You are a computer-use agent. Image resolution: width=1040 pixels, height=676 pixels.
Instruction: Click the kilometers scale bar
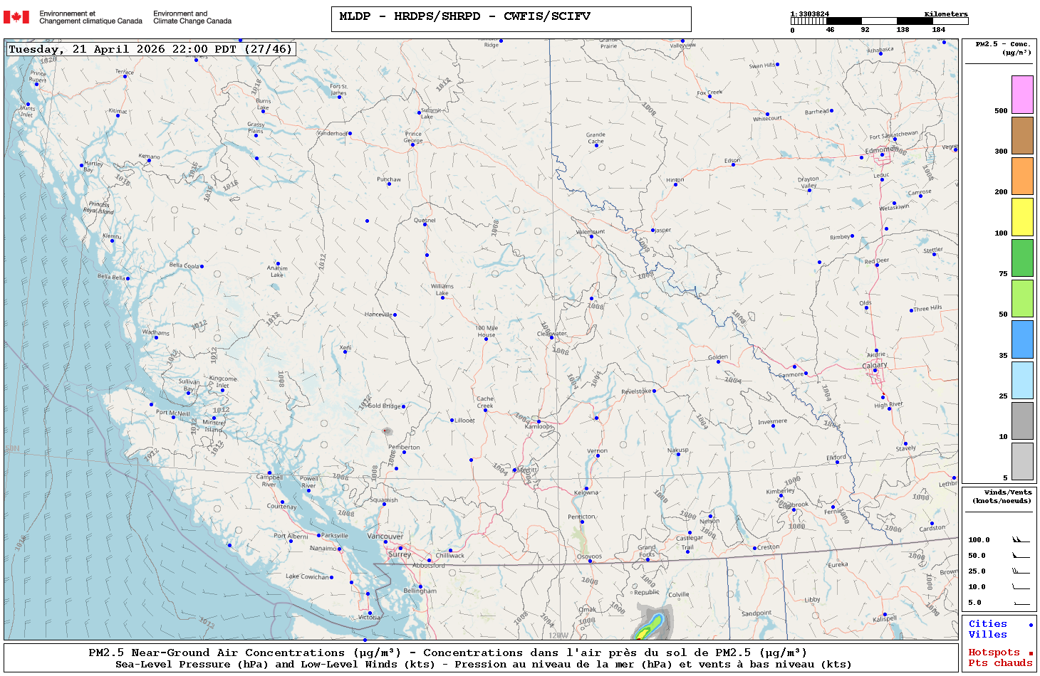pos(879,21)
